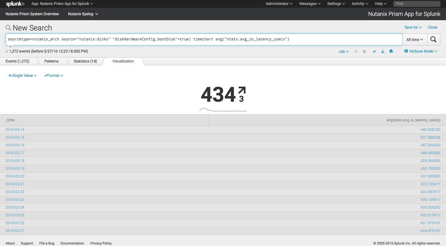This screenshot has height=246, width=446.
Task: Click value 440.568182
Action: point(430,130)
